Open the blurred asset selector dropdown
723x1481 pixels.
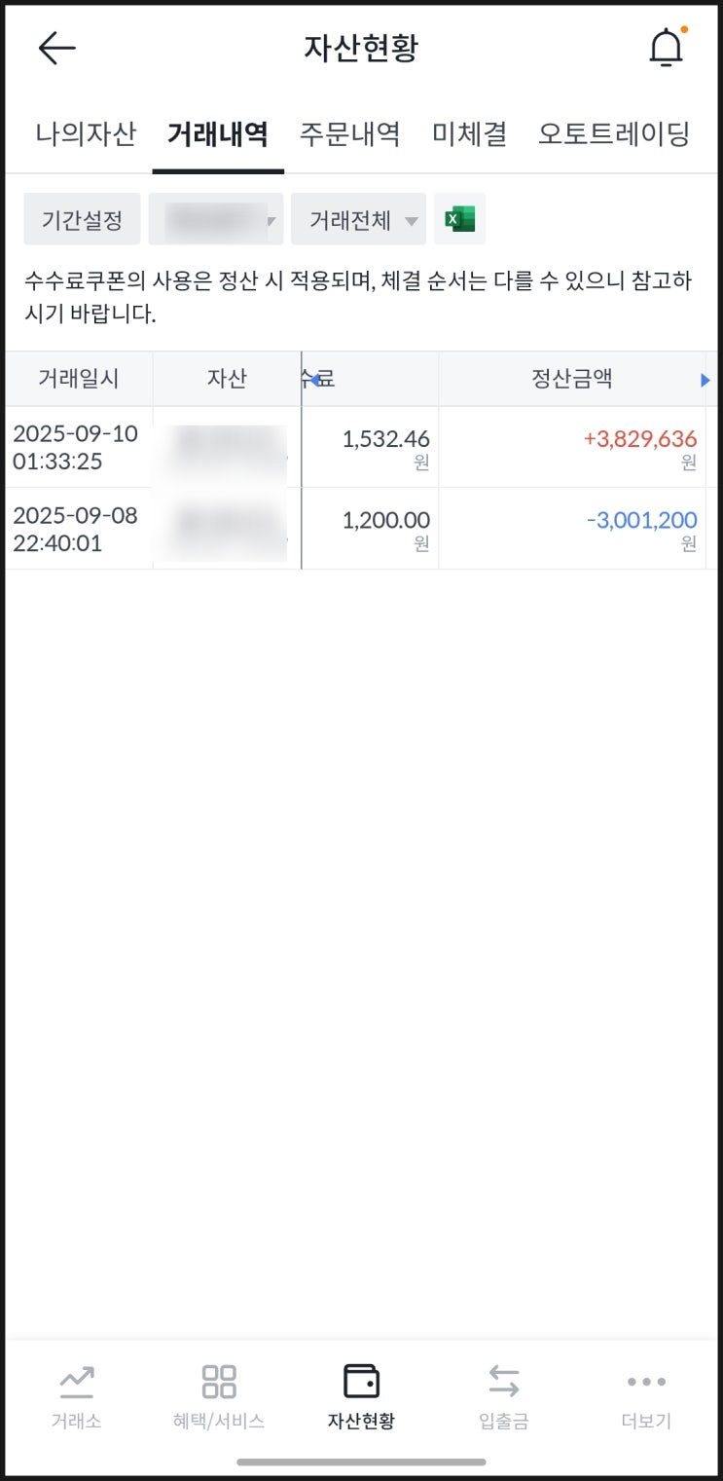click(x=216, y=220)
